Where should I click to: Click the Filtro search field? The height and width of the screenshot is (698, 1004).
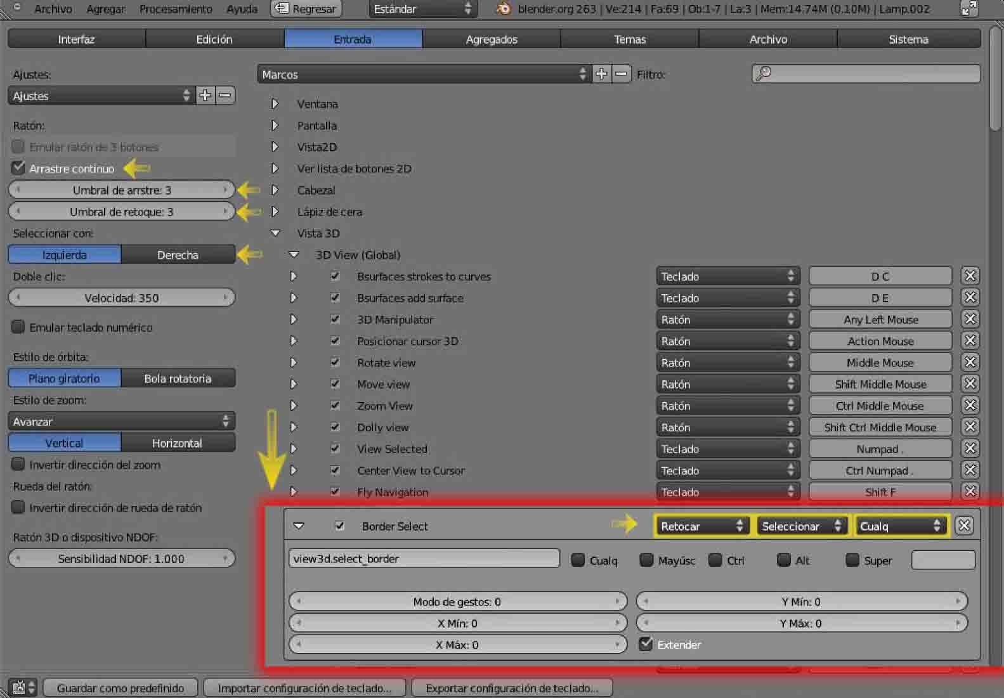pos(866,74)
